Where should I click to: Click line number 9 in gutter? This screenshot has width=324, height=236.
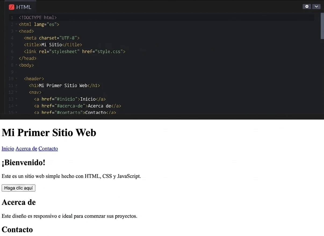tap(12, 72)
